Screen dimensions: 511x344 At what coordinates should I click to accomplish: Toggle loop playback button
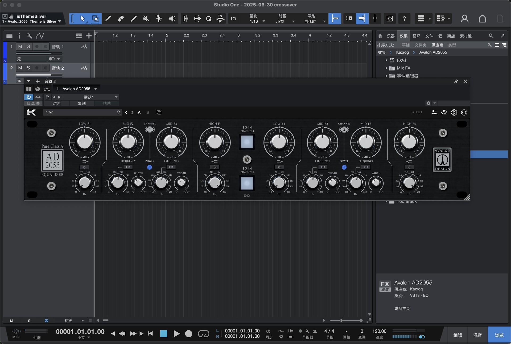tap(203, 334)
